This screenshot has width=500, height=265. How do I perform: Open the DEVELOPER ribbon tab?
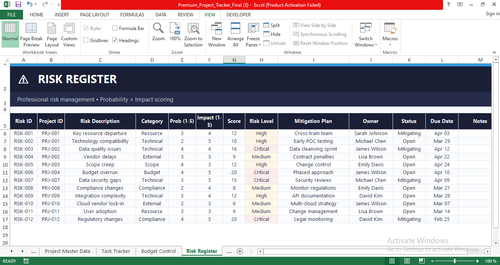pos(238,14)
